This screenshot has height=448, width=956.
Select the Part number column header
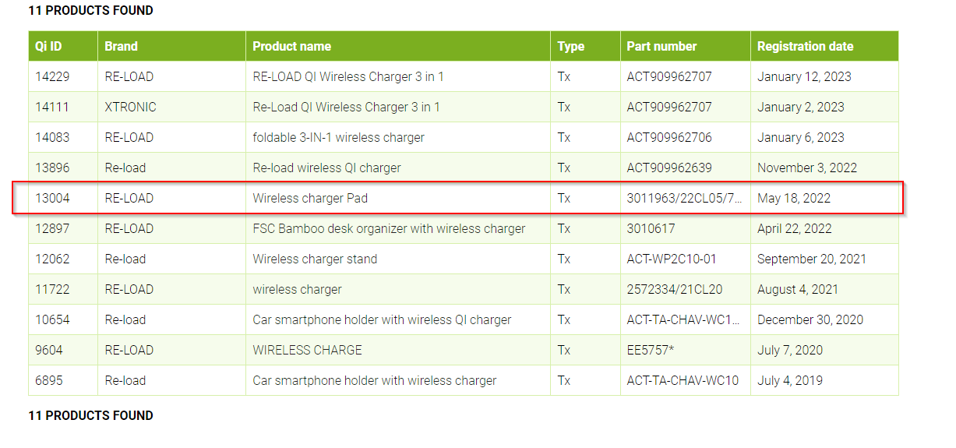tap(661, 47)
